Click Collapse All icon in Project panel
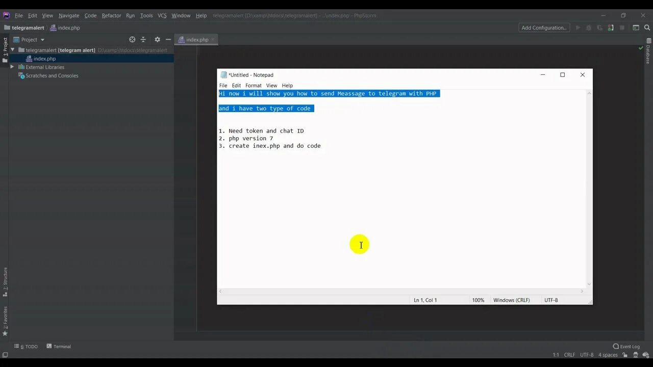 pyautogui.click(x=143, y=39)
